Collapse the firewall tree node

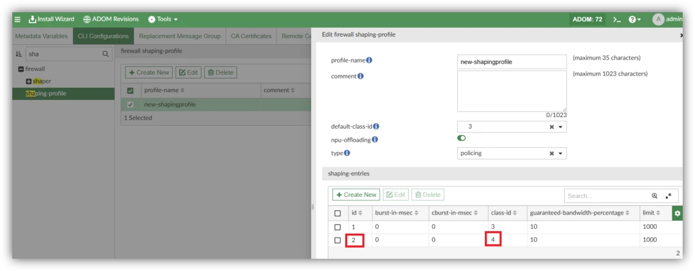point(21,69)
